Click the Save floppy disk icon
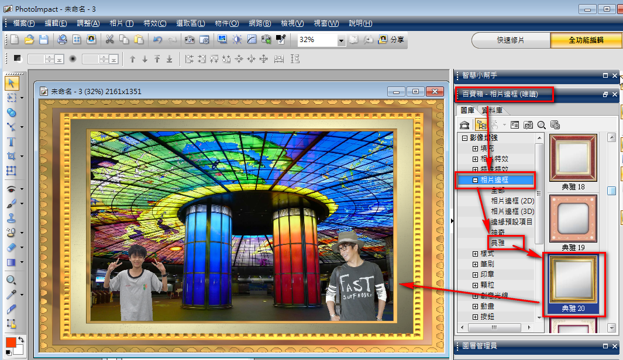The height and width of the screenshot is (360, 623). click(44, 40)
